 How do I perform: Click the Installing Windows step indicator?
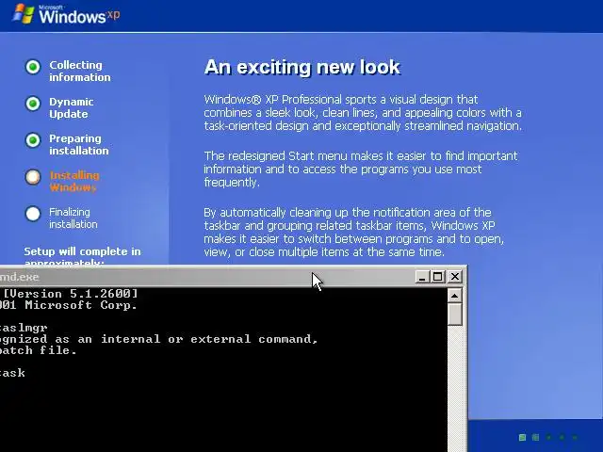(x=33, y=177)
